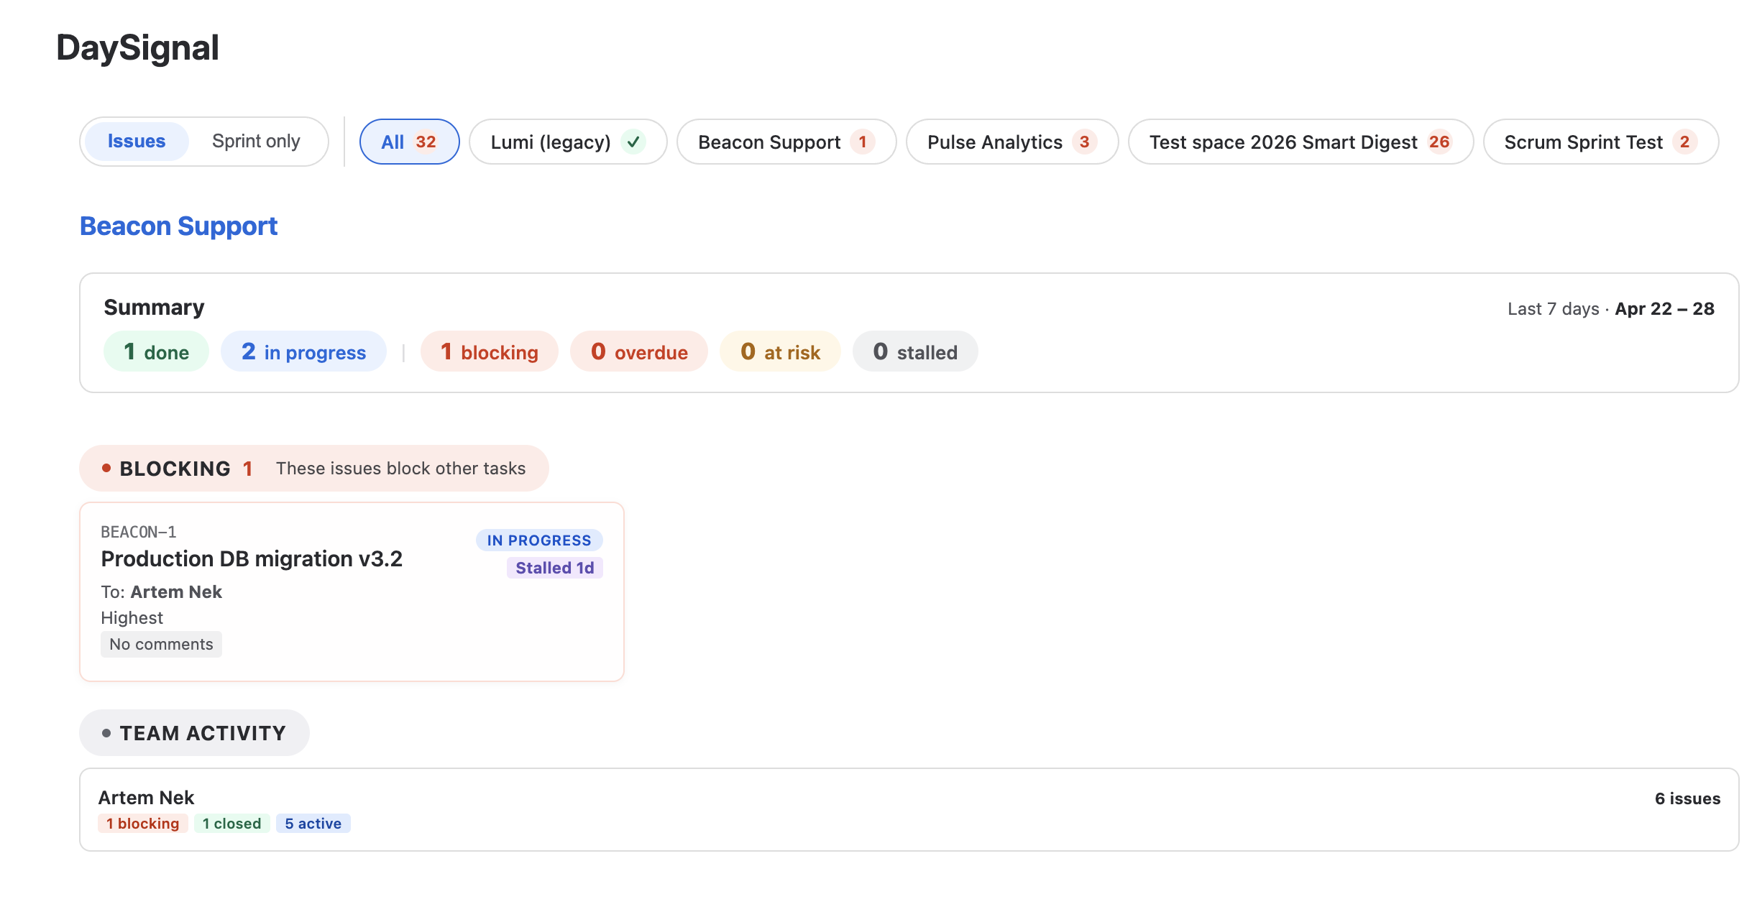The width and height of the screenshot is (1757, 907).
Task: Switch view to Issues mode
Action: (x=137, y=142)
